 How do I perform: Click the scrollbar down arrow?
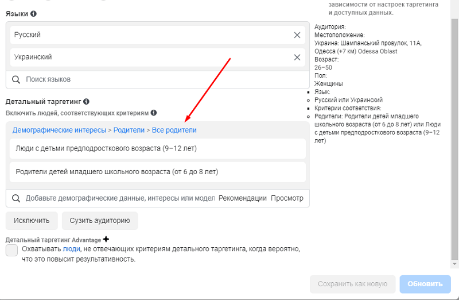pos(454,264)
